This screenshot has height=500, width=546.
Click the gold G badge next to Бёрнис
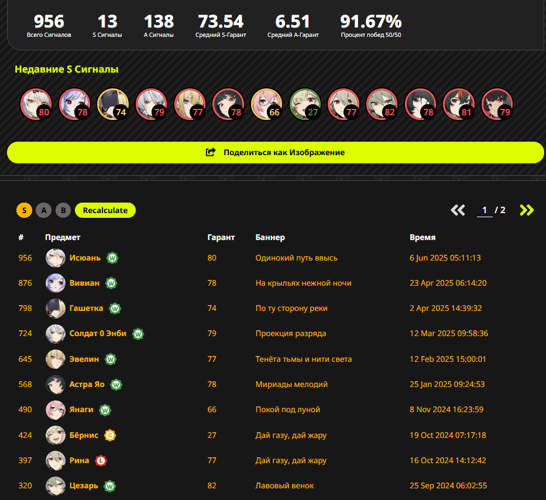(110, 435)
